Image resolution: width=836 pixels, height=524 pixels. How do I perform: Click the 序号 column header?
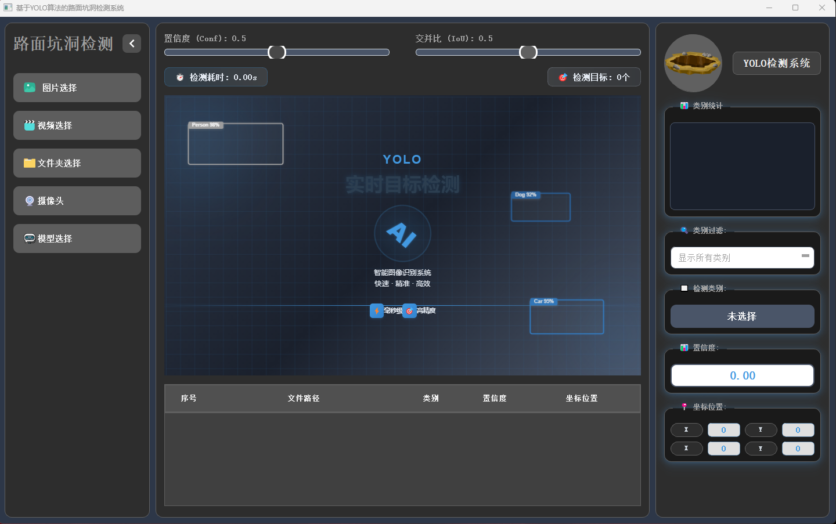189,398
